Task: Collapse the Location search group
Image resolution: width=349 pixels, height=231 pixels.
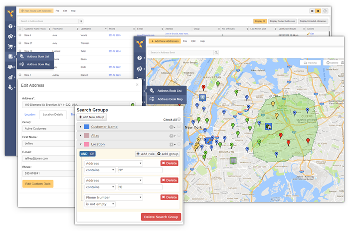Action: (81, 144)
